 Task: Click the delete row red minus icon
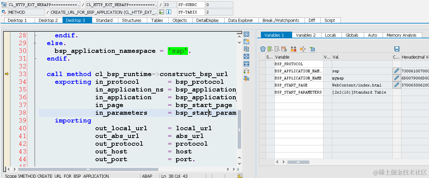tap(284, 49)
